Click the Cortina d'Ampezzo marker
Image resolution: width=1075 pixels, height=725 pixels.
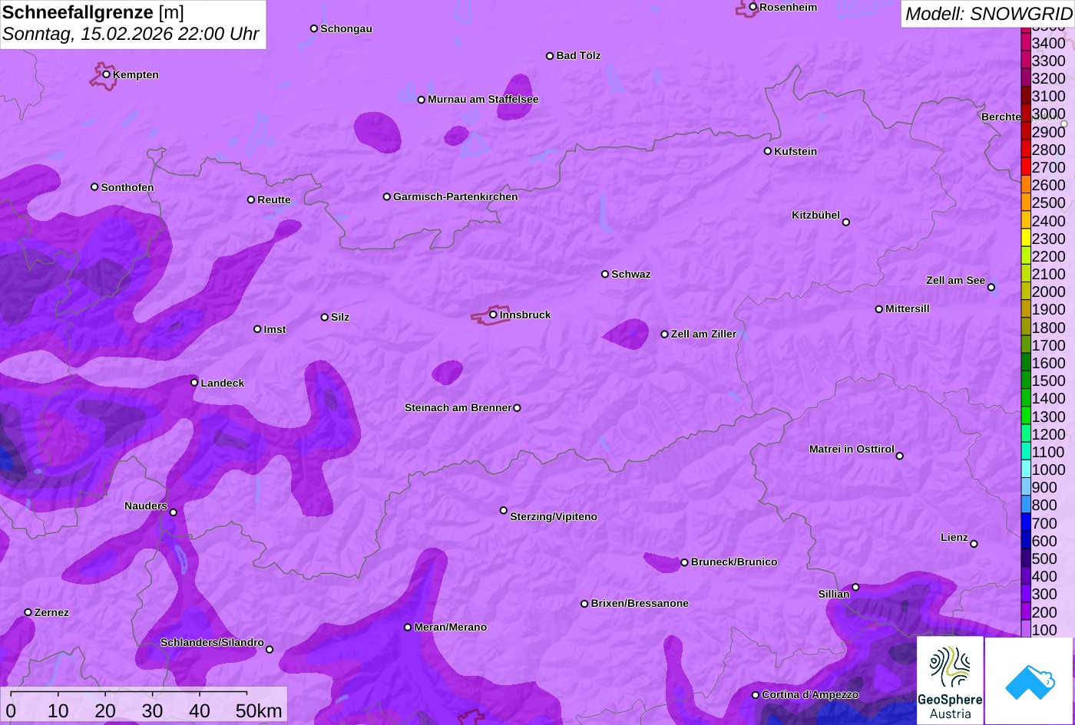click(x=756, y=695)
